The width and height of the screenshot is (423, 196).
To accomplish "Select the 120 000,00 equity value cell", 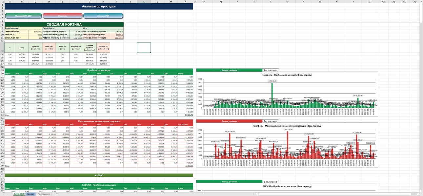I will click(76, 31).
